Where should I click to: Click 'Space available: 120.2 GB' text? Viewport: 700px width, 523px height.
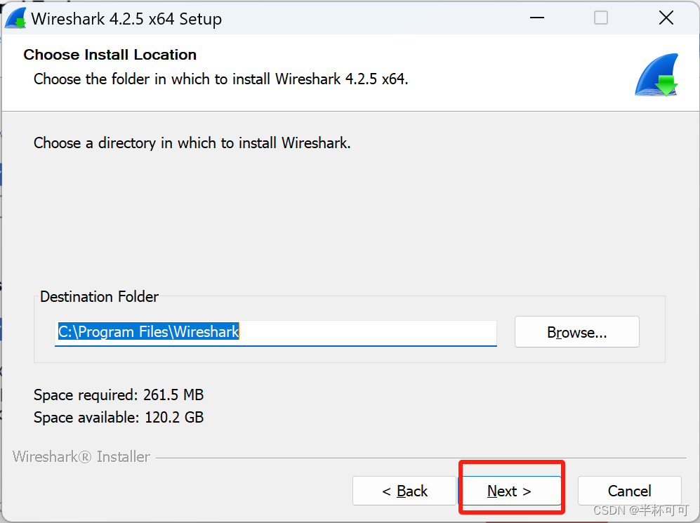tap(119, 417)
